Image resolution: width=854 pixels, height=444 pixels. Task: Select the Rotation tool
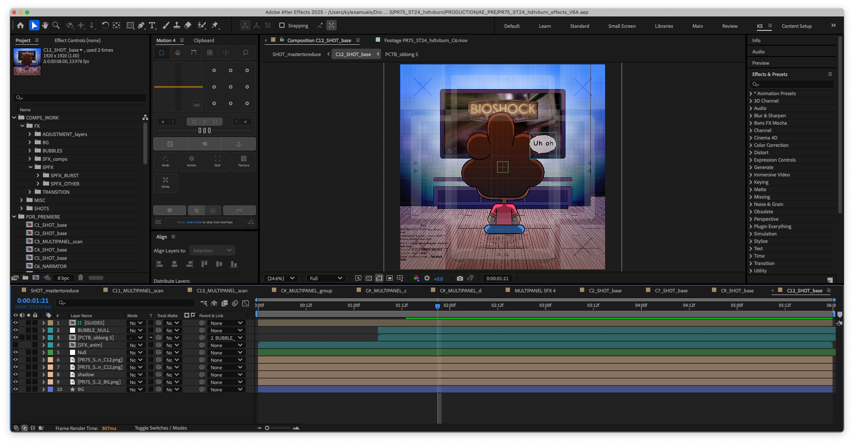[106, 26]
